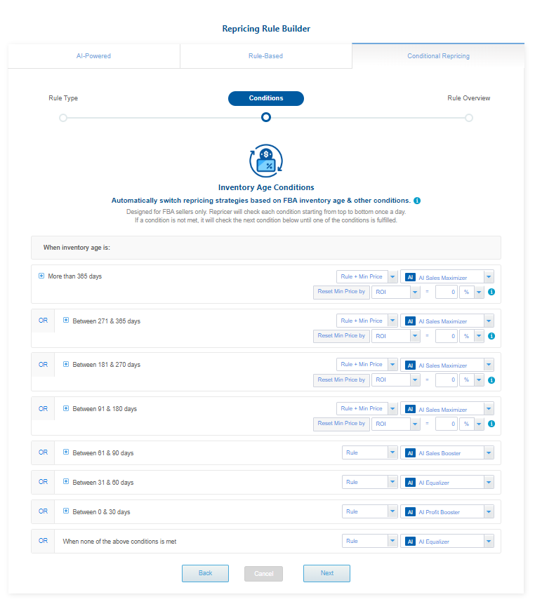Open Rule dropdown for Between 0 & 30 days
This screenshot has width=535, height=604.
(x=369, y=511)
